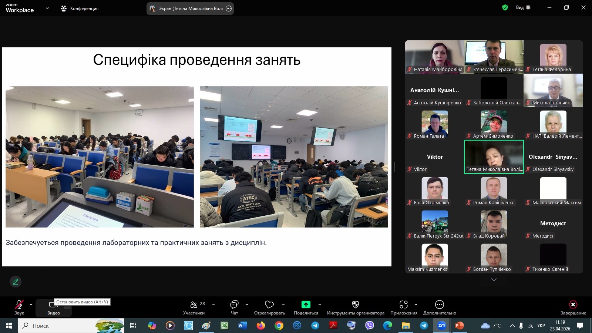Image resolution: width=592 pixels, height=333 pixels.
Task: Open PowerPoint from the Windows taskbar
Action: coord(459,326)
